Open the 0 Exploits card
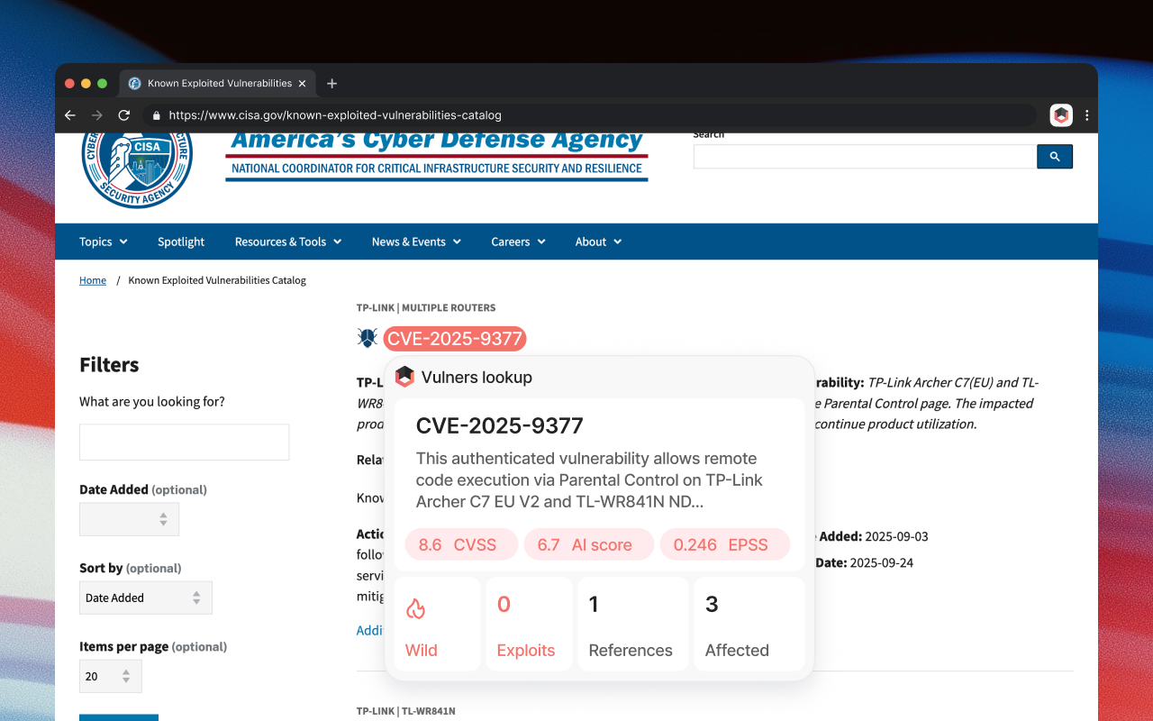Image resolution: width=1153 pixels, height=721 pixels. pos(529,624)
